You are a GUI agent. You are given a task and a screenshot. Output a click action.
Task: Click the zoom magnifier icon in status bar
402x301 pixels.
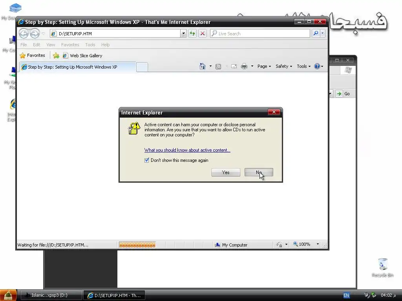click(x=295, y=244)
